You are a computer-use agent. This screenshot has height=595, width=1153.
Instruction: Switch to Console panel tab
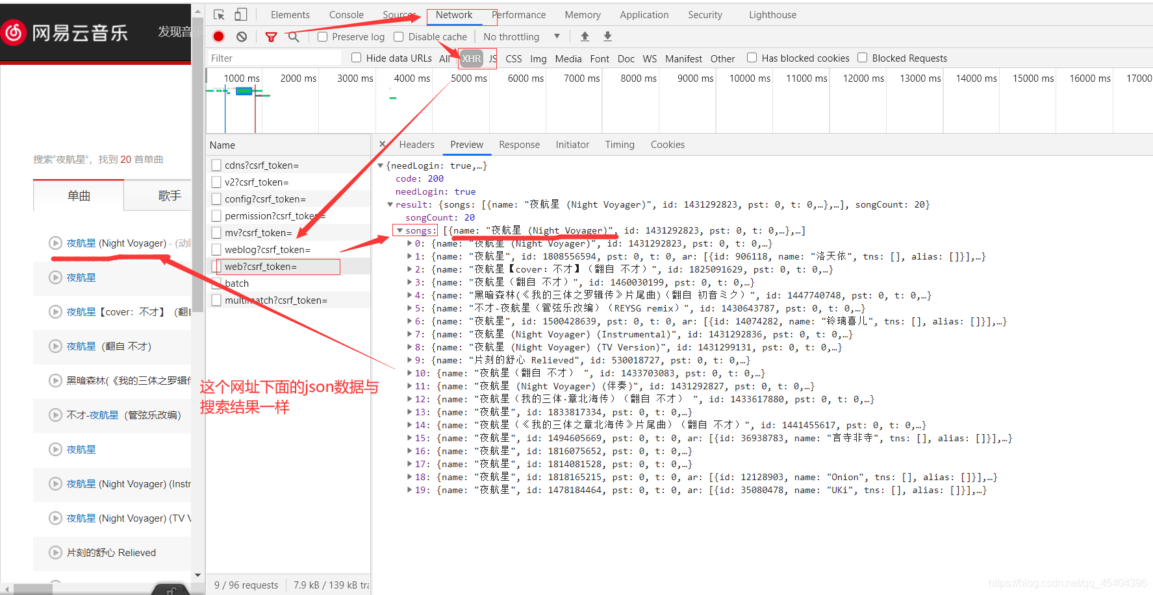pos(346,15)
